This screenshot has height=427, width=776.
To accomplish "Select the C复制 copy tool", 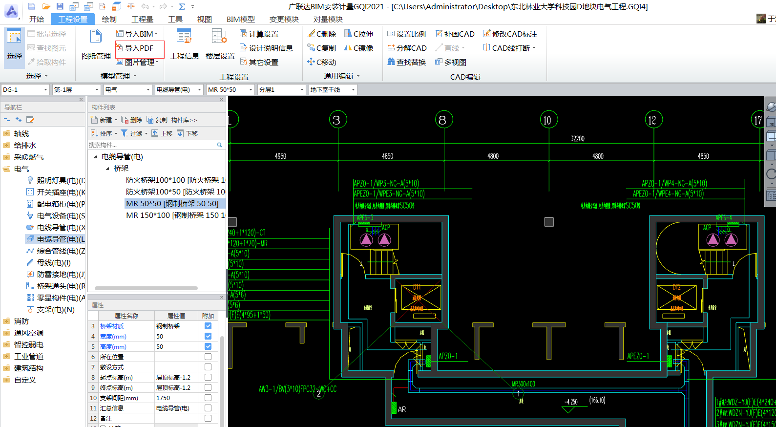I will 322,48.
